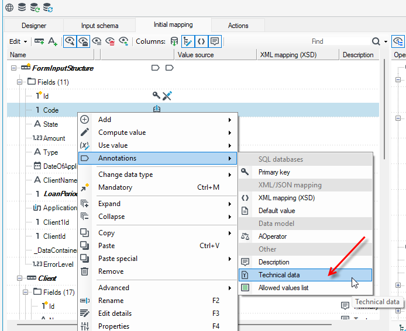Click Use value menu entry
The height and width of the screenshot is (331, 406).
click(x=158, y=145)
